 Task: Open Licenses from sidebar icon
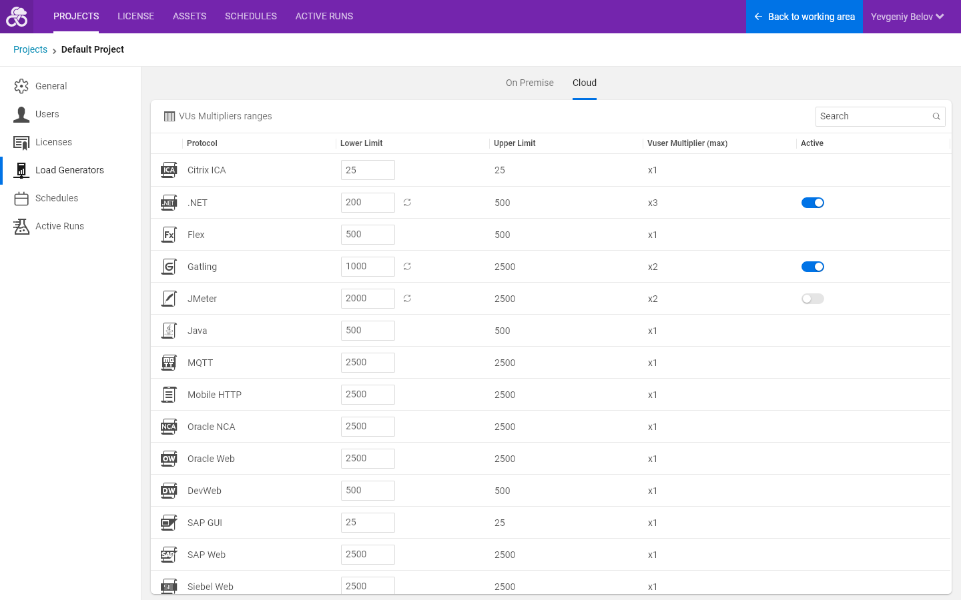[21, 142]
